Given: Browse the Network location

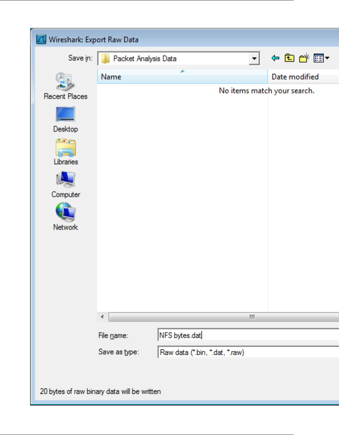Looking at the screenshot, I should coord(65,217).
